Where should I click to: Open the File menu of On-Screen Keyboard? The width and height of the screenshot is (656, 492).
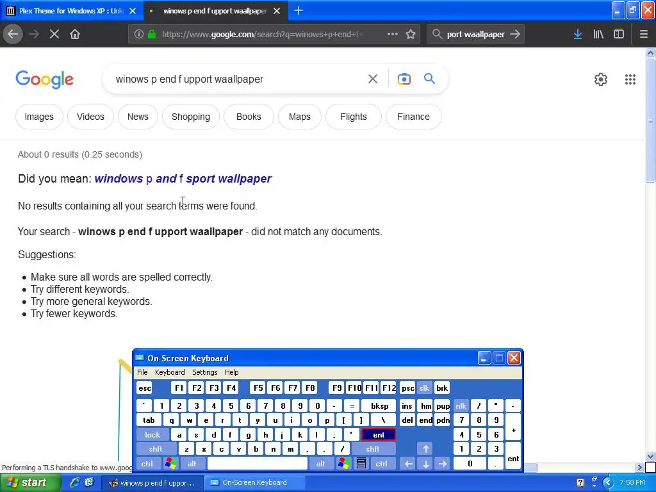click(142, 372)
